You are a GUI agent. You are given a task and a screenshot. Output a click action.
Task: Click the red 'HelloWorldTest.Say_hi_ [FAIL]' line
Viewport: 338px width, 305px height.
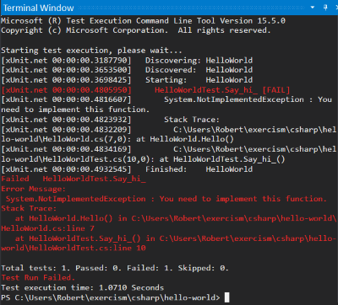click(x=145, y=90)
